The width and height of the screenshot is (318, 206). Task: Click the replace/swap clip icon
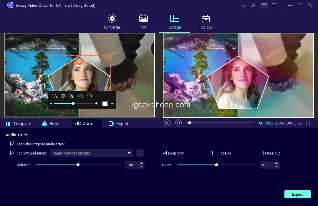tap(54, 96)
